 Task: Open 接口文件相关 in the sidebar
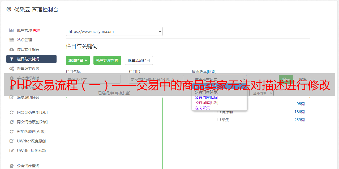point(28,49)
